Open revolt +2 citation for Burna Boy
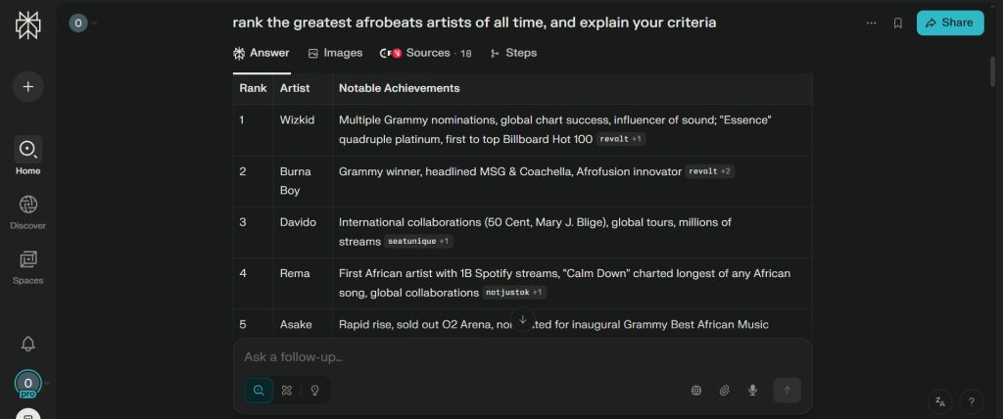This screenshot has height=419, width=1003. (x=710, y=171)
